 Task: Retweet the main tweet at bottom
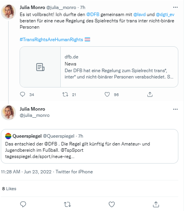click(67, 204)
